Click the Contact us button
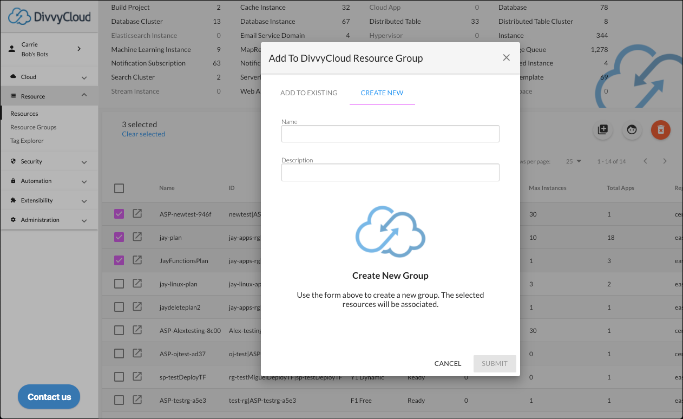The width and height of the screenshot is (683, 419). click(49, 397)
